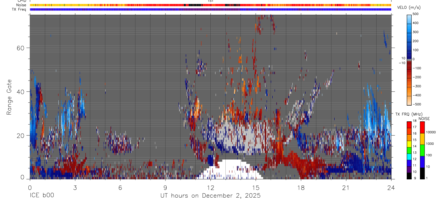This screenshot has height=203, width=440.
Task: Click the Range Gate axis label
Action: (9, 97)
